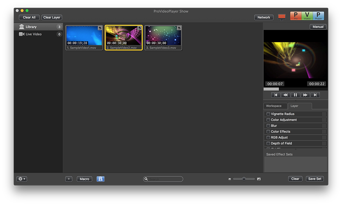Toggle loop mode on SampleVideo1.mov

99,28
